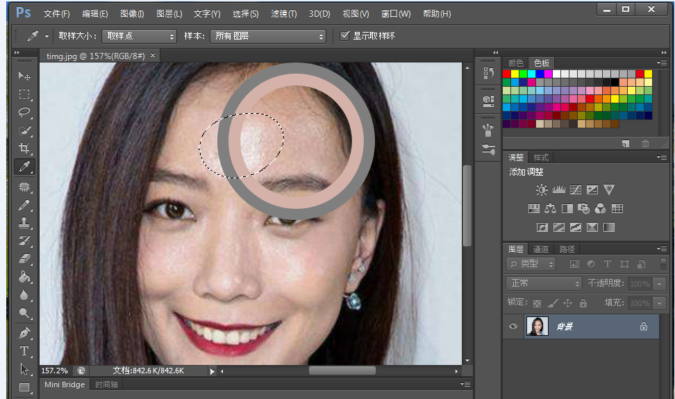Create new swatch from foreground color
675x399 pixels.
[626, 144]
